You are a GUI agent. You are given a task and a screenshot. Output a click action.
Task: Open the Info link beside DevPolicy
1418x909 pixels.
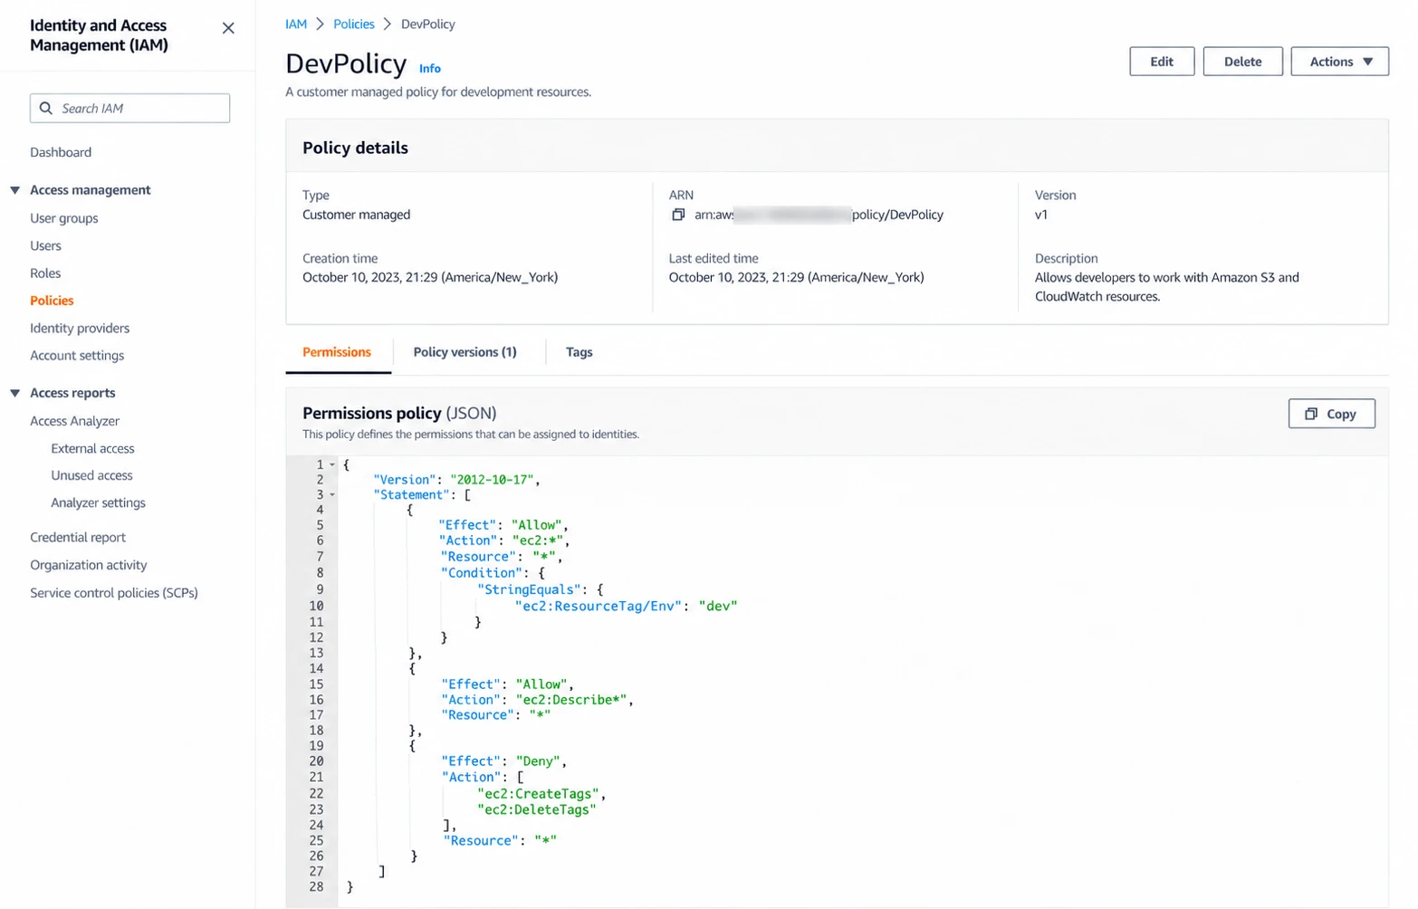430,69
